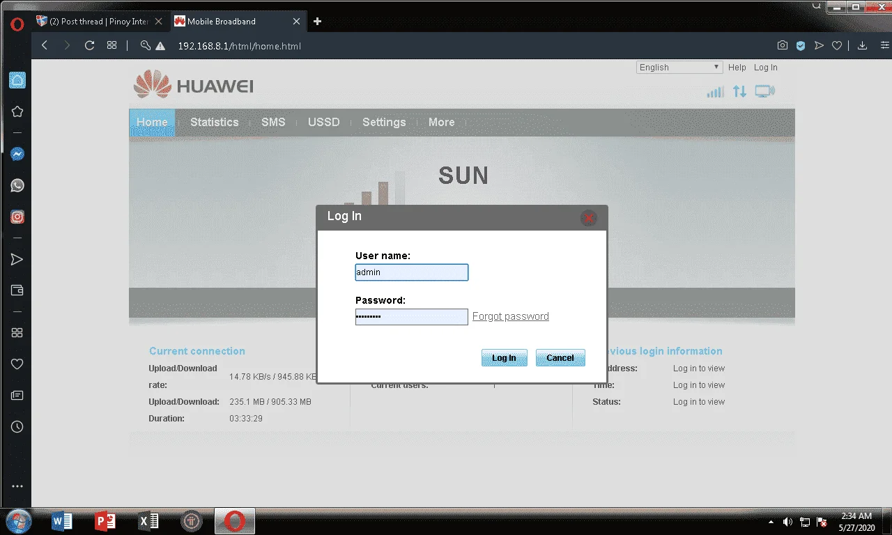The height and width of the screenshot is (535, 892).
Task: Open the sidebar news icon
Action: tap(17, 395)
